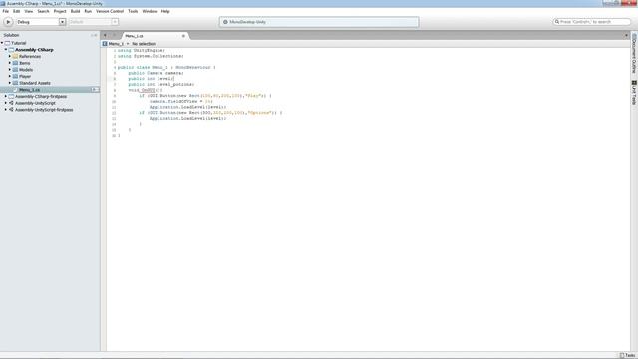The width and height of the screenshot is (638, 359).
Task: Close the Menu_1.cs editor tab
Action: 183,36
